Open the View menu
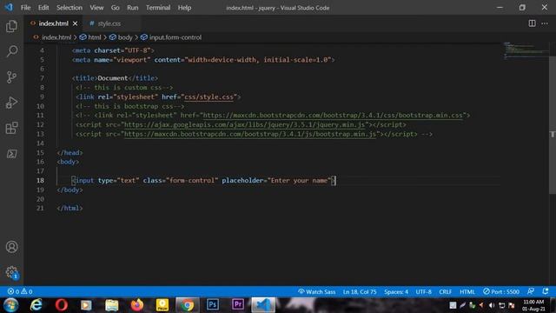Screen dimensions: 556x313 (96, 8)
